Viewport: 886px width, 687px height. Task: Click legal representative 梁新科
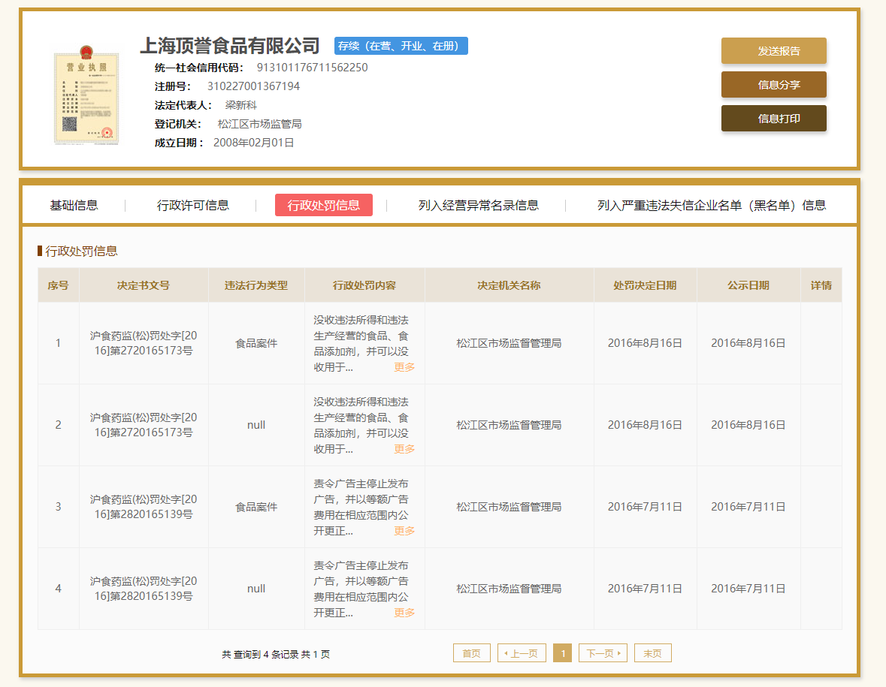[x=240, y=105]
